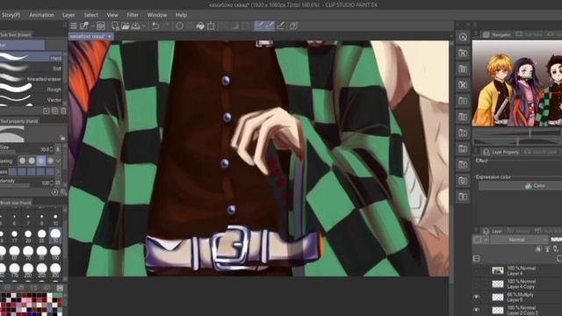
Task: Select the highlighted third anti-aliasing option
Action: click(x=41, y=161)
